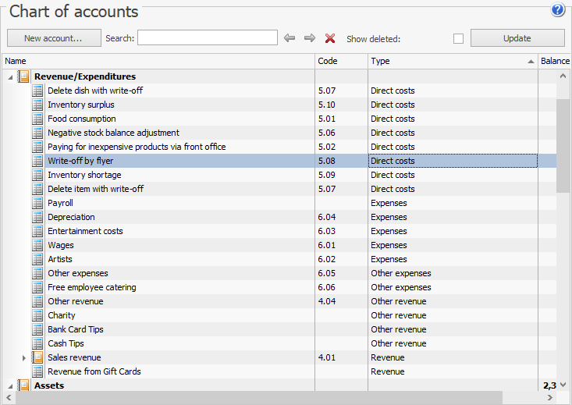This screenshot has height=405, width=572.
Task: Open the help question mark icon
Action: coord(557,10)
